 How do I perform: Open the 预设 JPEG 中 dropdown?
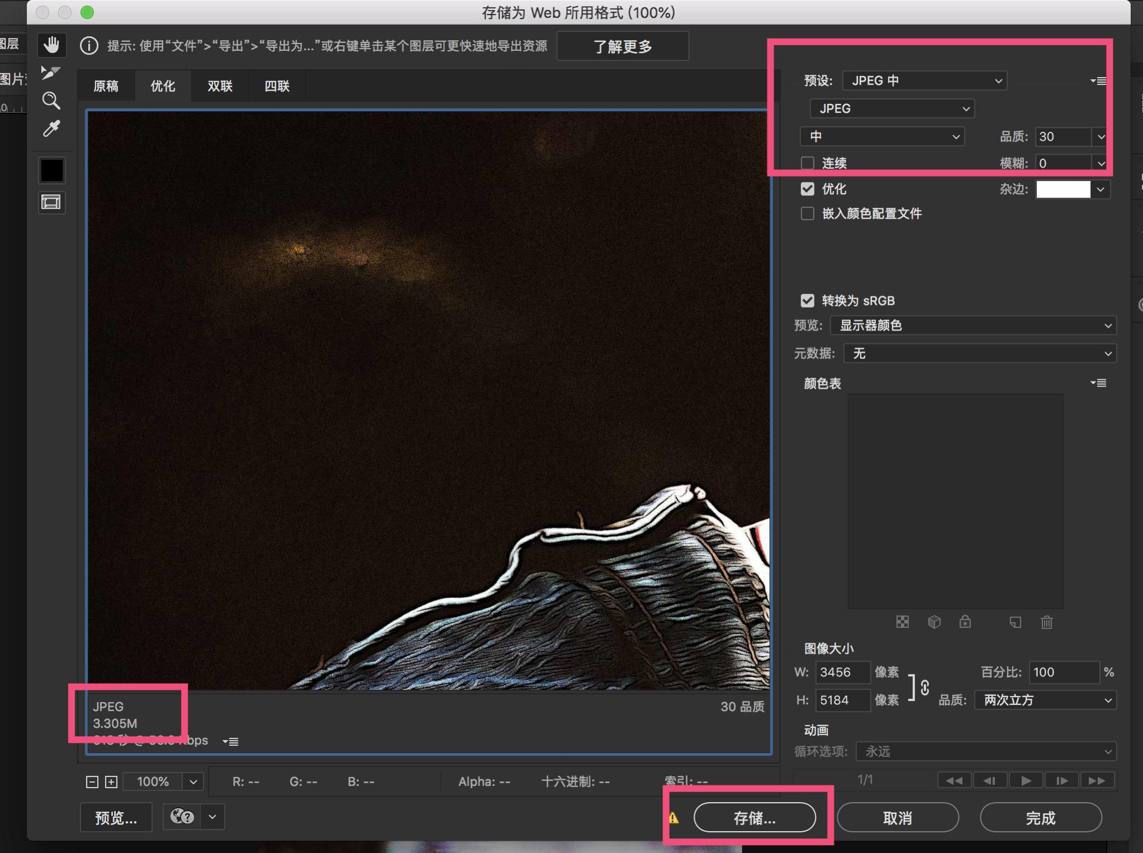[x=924, y=81]
